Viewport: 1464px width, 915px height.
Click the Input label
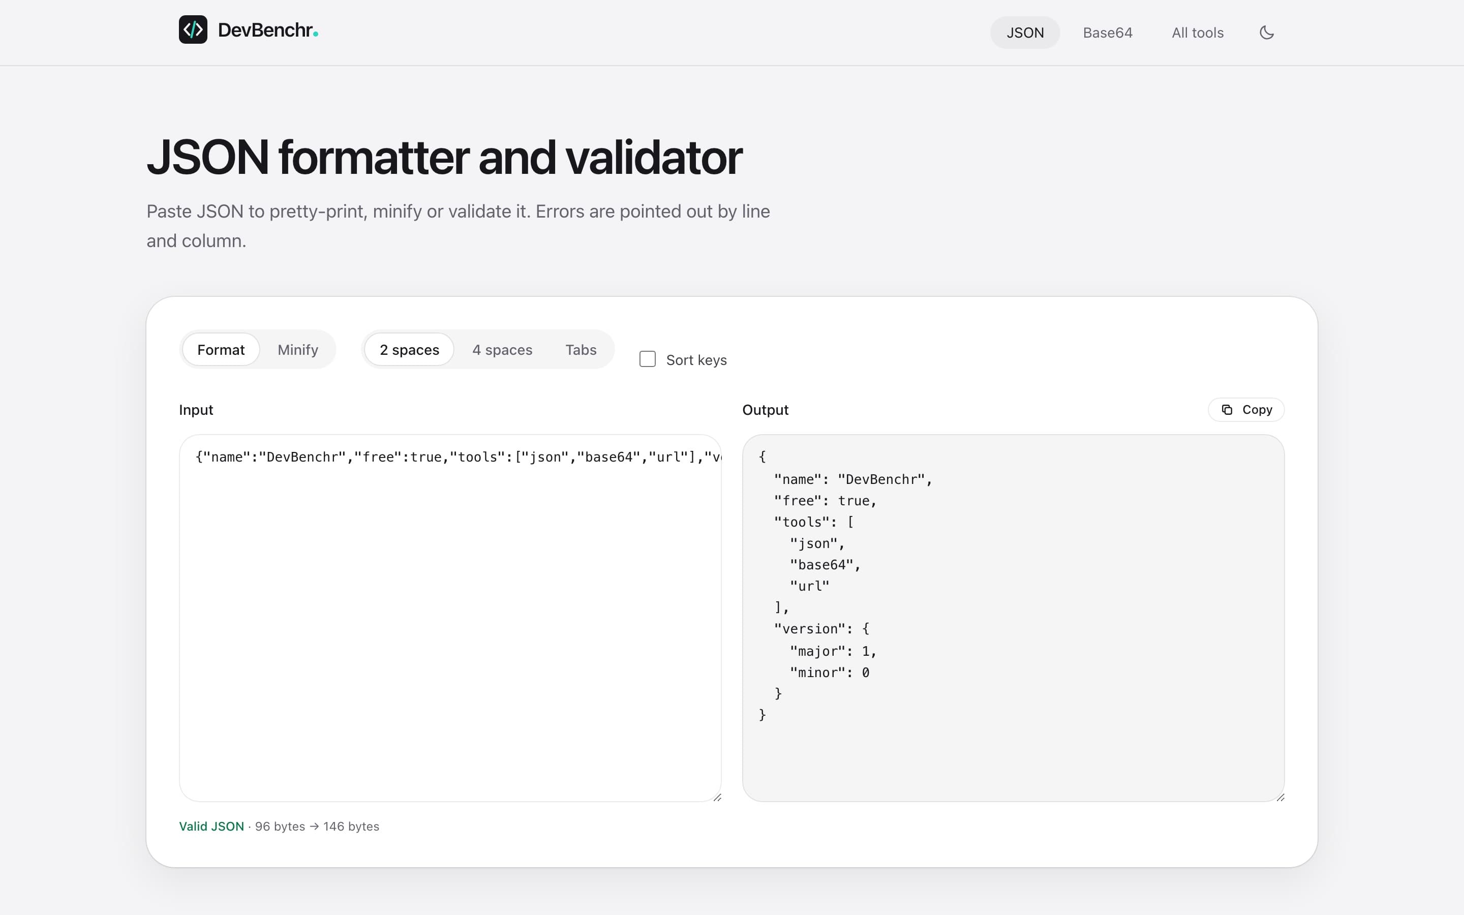click(x=196, y=410)
